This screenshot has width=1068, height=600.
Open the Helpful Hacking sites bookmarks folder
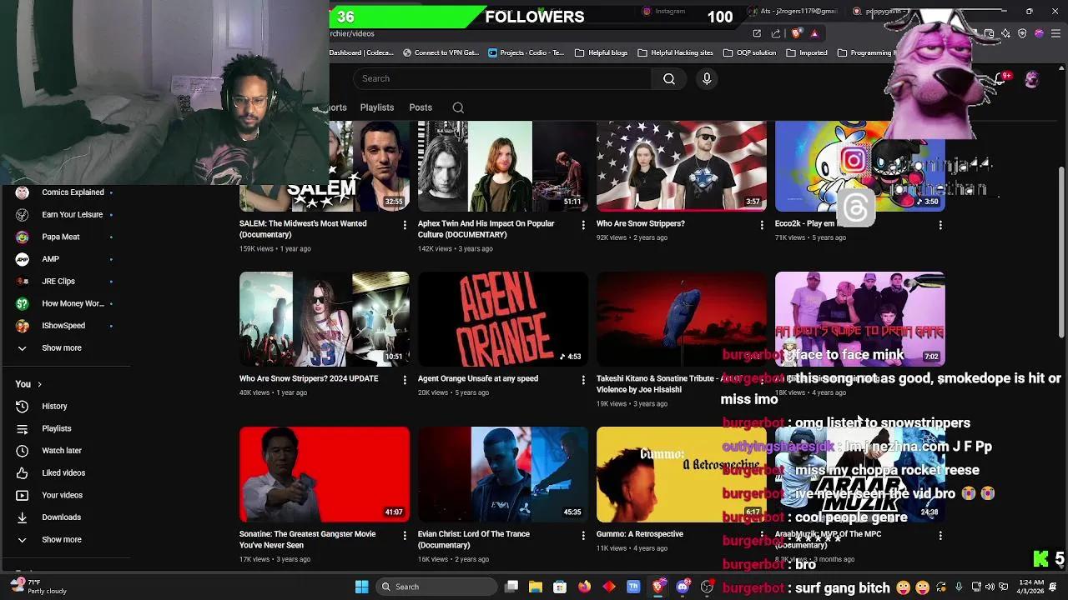tap(675, 52)
